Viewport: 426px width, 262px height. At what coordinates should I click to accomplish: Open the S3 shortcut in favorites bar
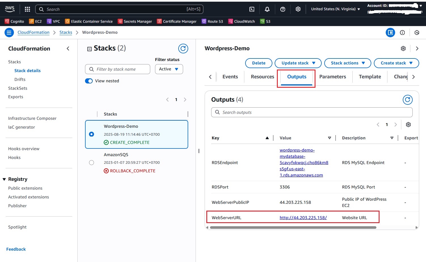click(265, 21)
